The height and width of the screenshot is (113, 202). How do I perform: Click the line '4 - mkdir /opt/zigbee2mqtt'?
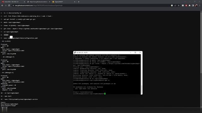[x=10, y=22]
